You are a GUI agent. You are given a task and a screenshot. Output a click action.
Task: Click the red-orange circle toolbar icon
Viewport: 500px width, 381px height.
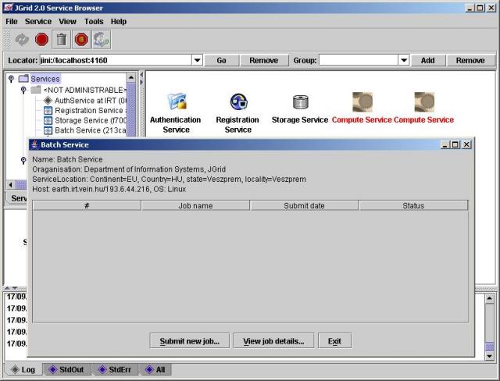pos(81,39)
